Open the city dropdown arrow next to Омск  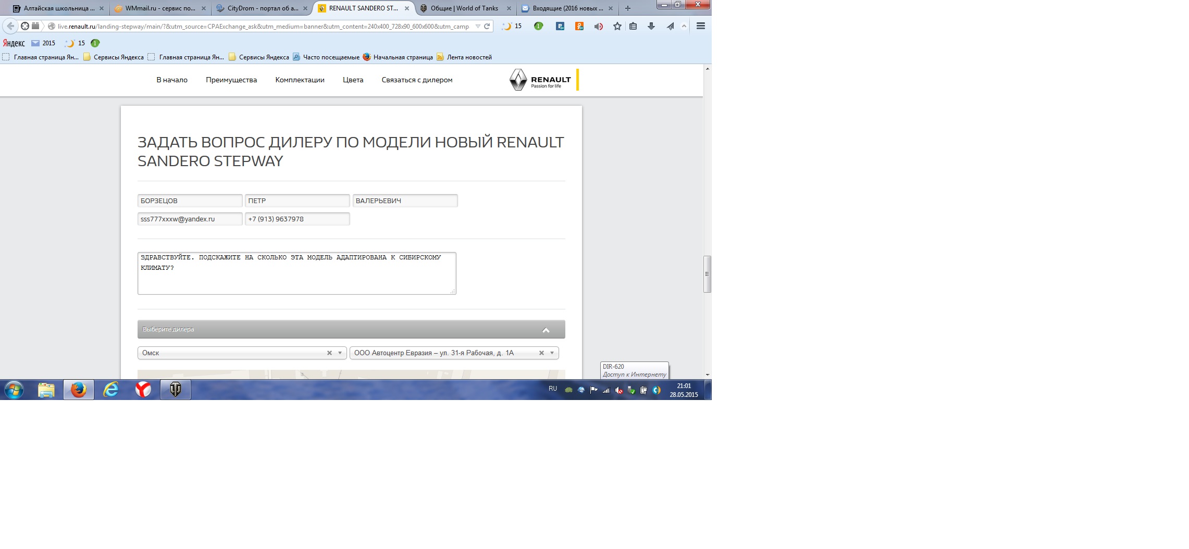340,353
